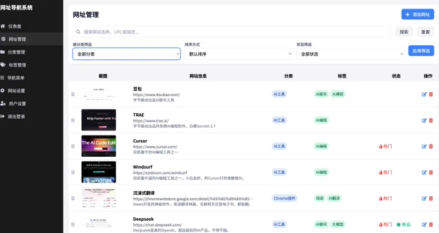Edit the Windsurf entry
439x233 pixels.
(424, 172)
